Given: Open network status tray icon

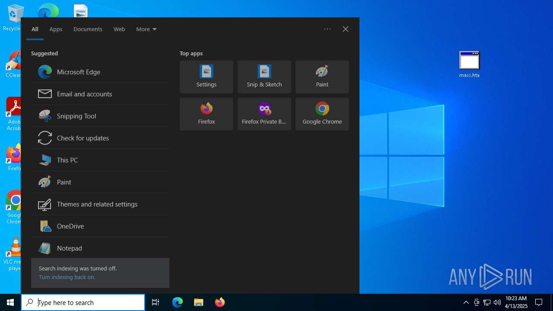Looking at the screenshot, I should [487, 302].
